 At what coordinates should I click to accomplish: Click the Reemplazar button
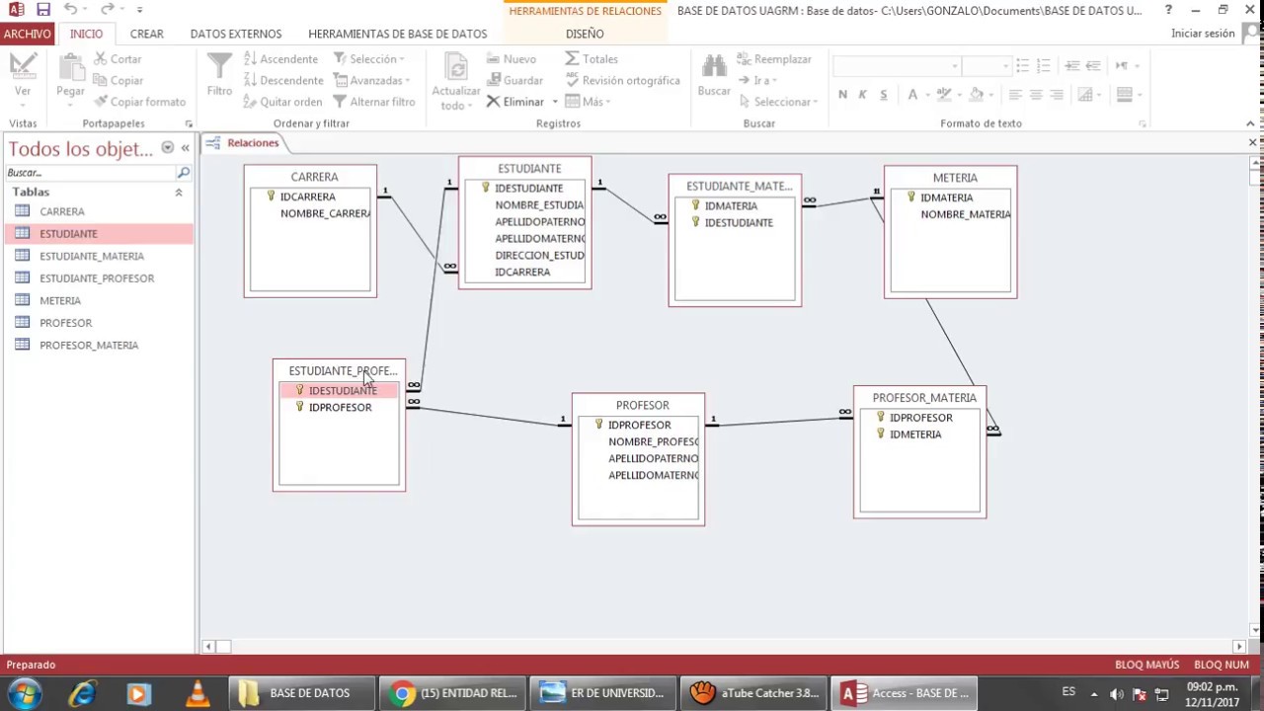coord(774,59)
